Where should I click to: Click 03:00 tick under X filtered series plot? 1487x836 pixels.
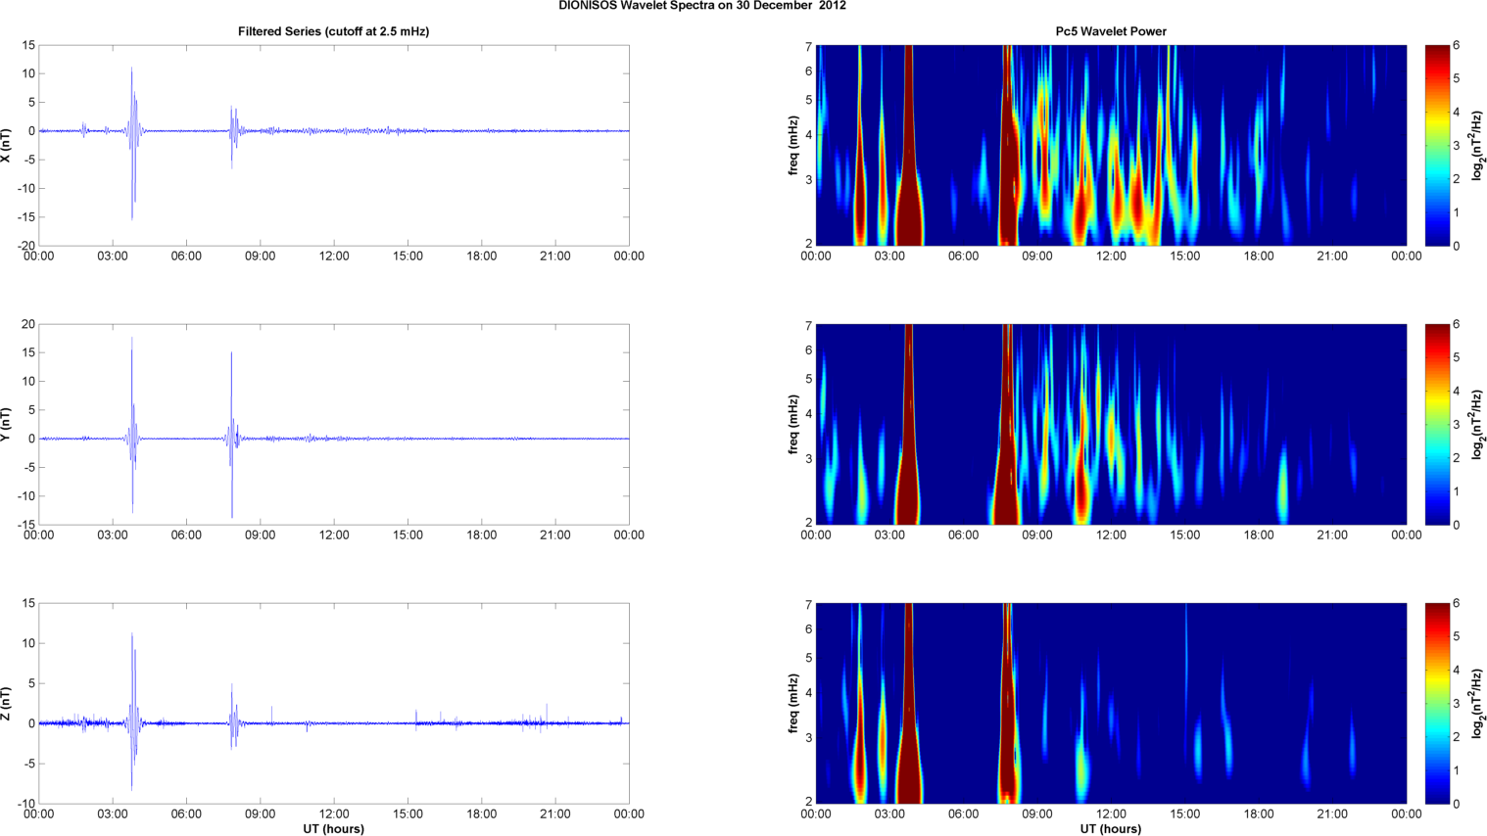tap(112, 256)
